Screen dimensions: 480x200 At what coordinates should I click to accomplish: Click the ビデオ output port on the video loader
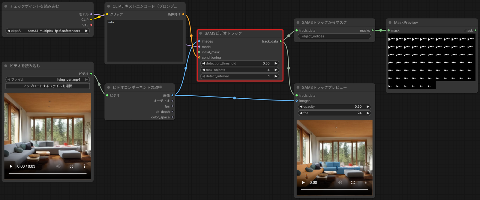91,73
